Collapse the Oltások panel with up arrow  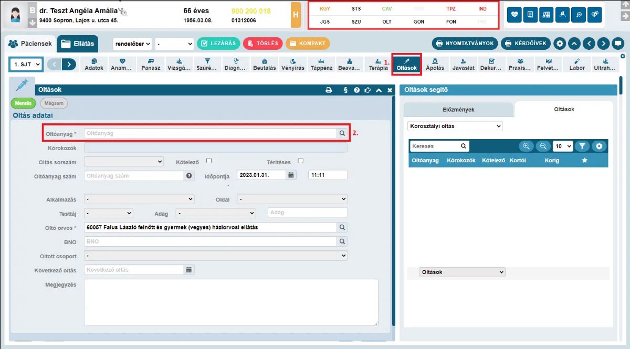point(379,90)
